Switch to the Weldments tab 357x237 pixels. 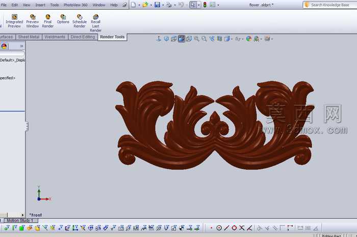coord(55,37)
